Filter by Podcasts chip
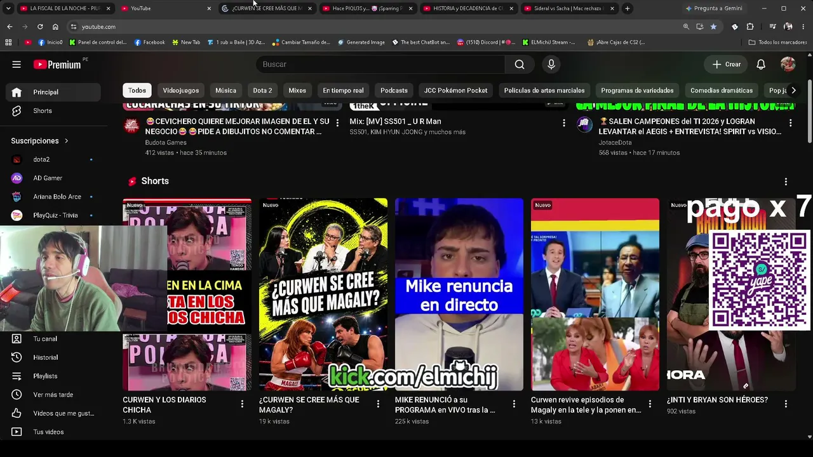Screen dimensions: 813x457 [x=394, y=90]
